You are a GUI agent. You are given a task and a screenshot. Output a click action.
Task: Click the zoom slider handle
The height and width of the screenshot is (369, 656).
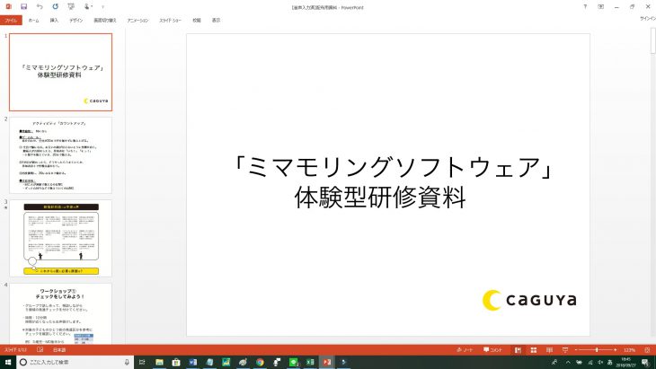[x=597, y=350]
